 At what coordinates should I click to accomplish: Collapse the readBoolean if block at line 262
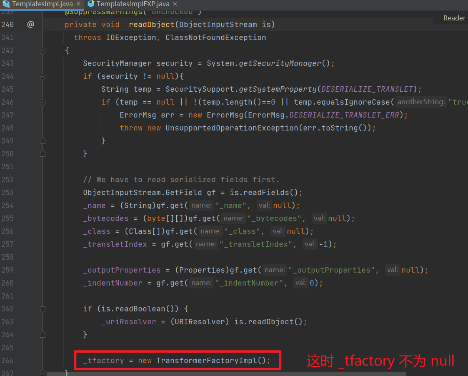(x=42, y=308)
